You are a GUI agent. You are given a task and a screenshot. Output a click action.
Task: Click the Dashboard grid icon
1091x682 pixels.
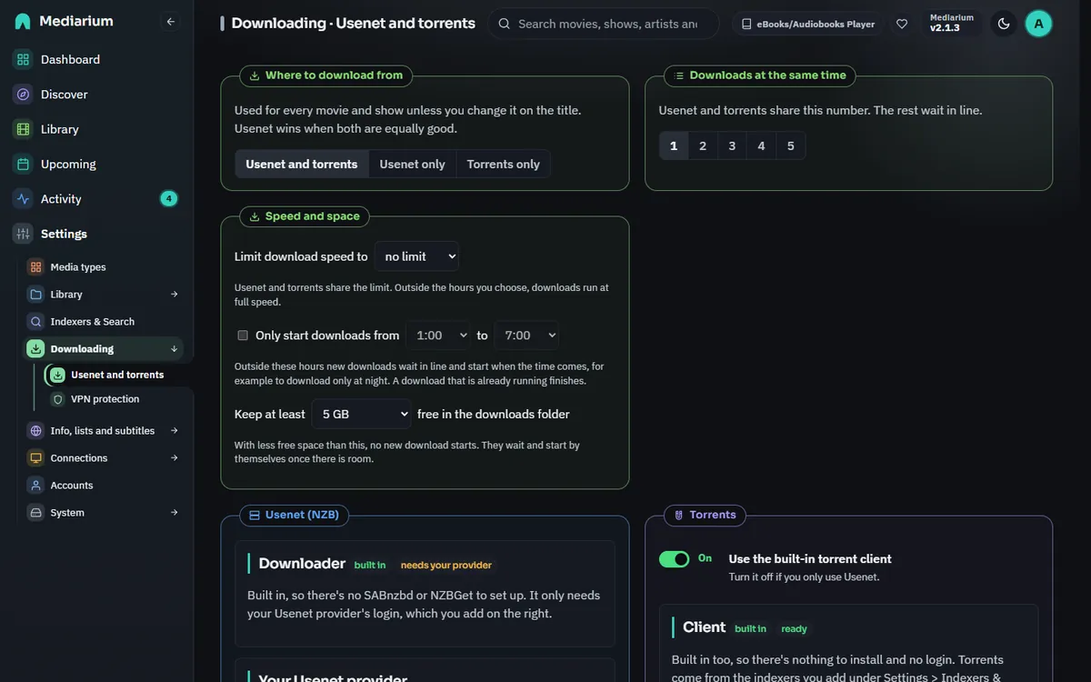[23, 59]
